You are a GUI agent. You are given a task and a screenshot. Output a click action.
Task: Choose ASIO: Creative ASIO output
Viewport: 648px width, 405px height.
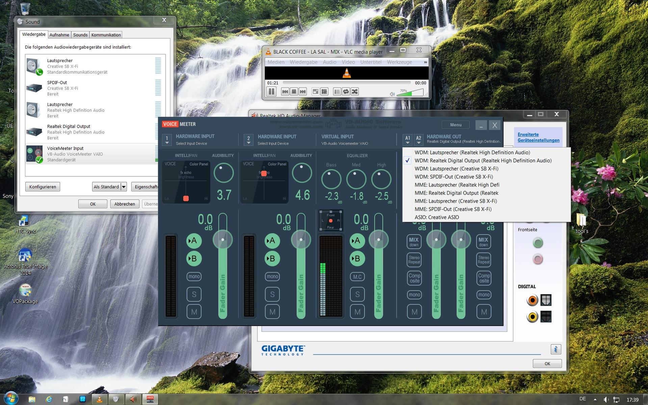[x=437, y=217]
